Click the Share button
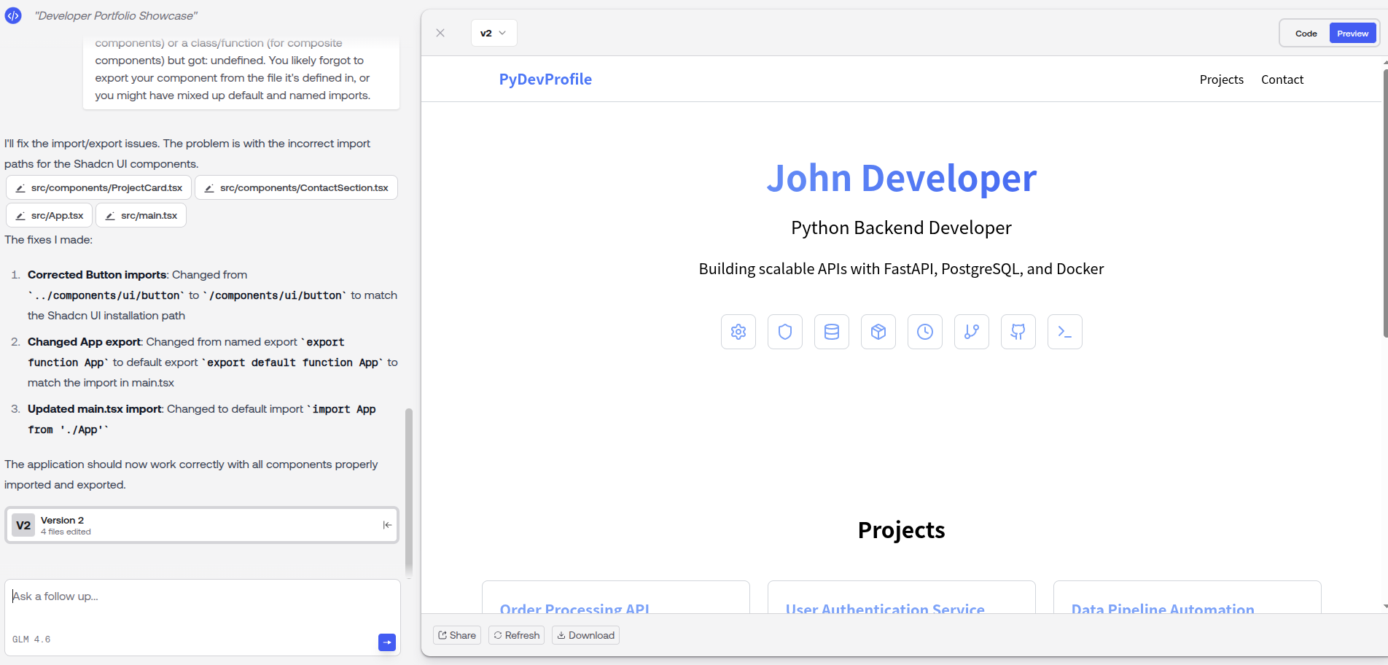1388x665 pixels. [457, 635]
